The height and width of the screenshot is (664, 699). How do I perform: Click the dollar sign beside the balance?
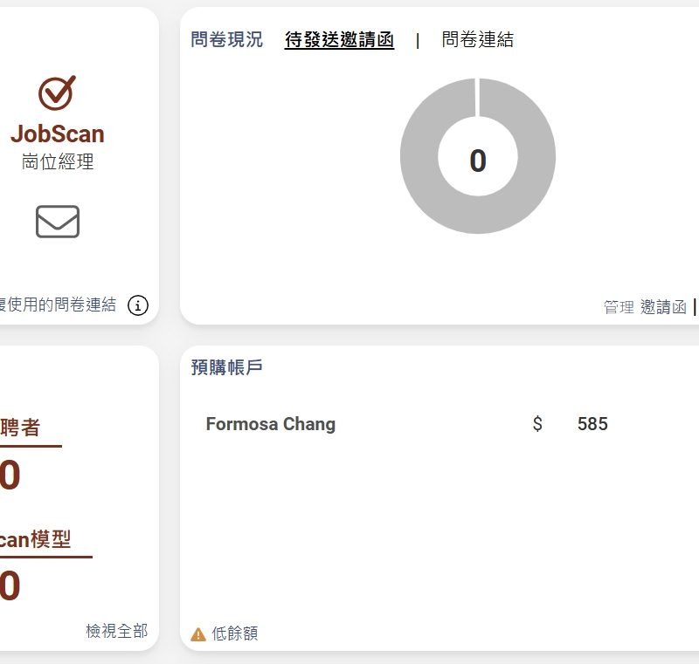[537, 424]
